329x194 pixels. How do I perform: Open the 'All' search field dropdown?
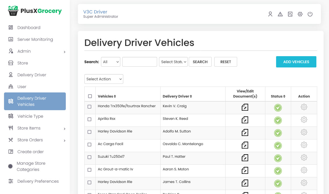pyautogui.click(x=111, y=62)
